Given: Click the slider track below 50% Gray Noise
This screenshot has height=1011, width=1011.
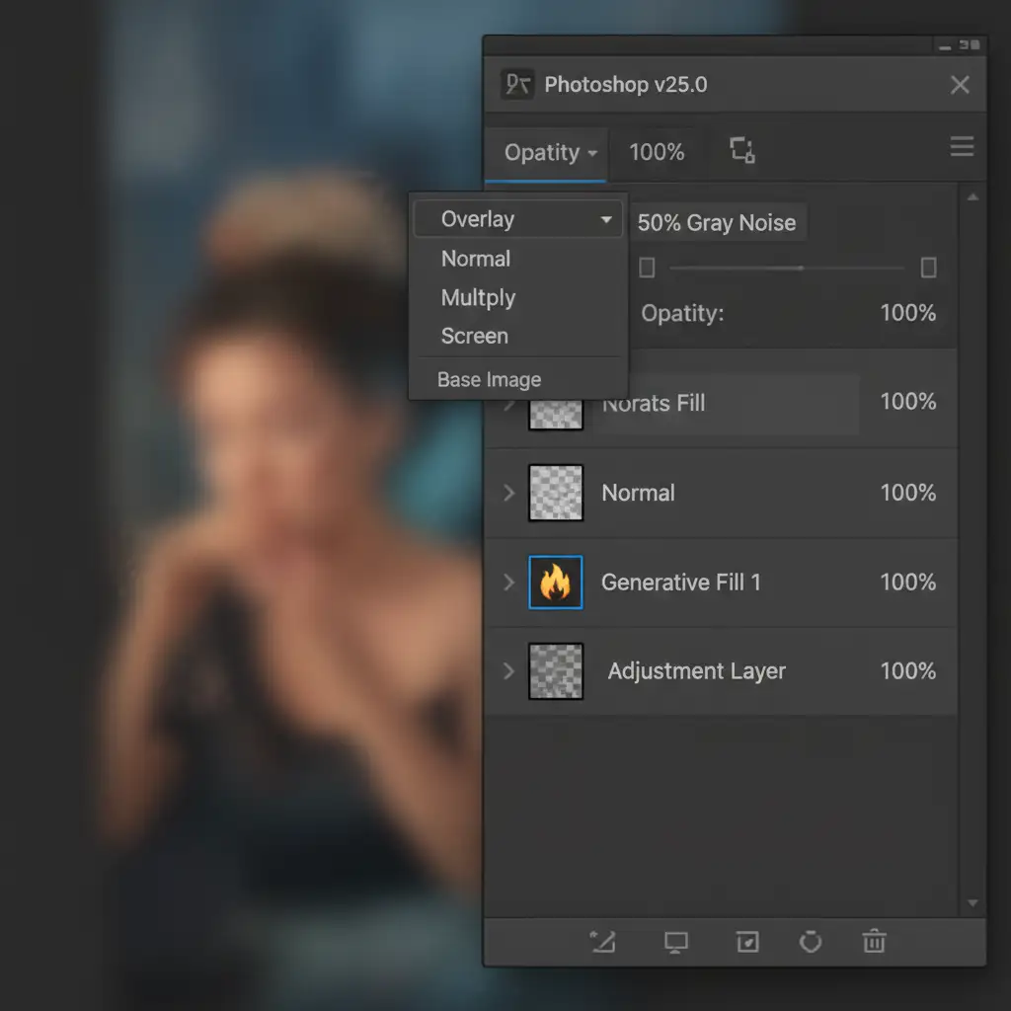Looking at the screenshot, I should click(x=787, y=268).
